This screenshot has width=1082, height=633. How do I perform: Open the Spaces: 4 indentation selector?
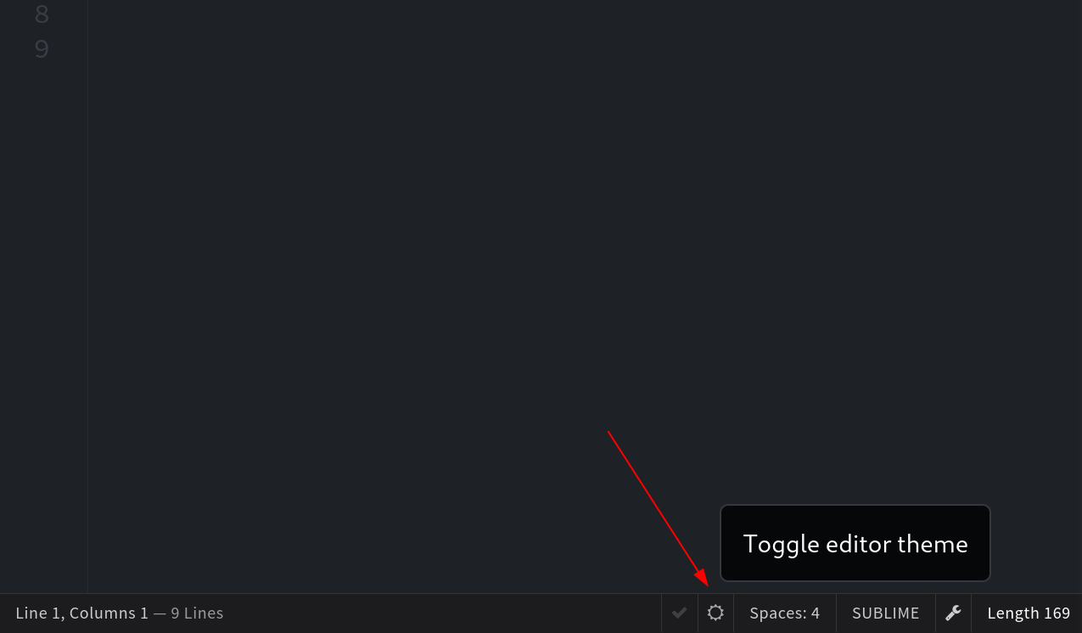point(785,613)
